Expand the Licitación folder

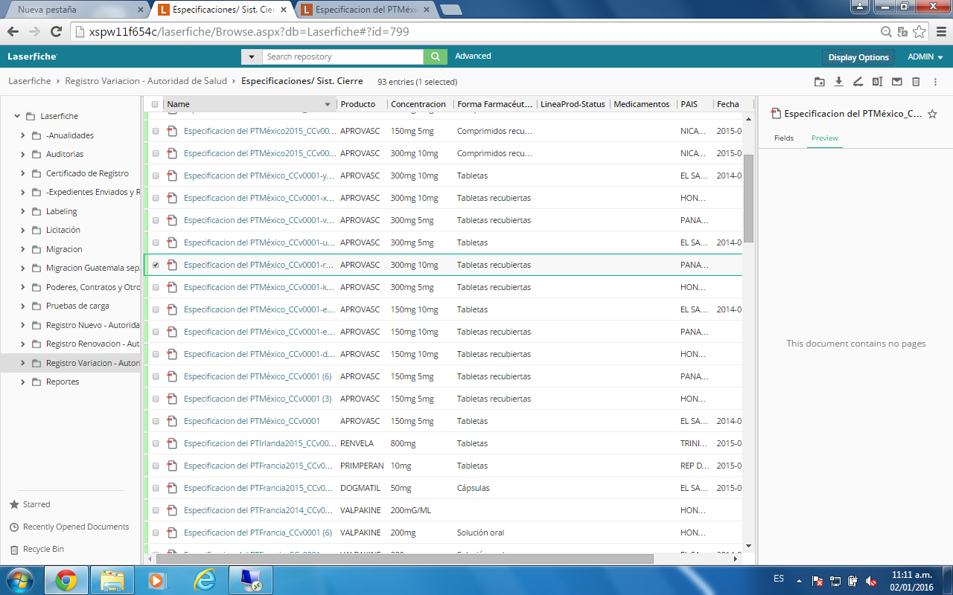(23, 230)
